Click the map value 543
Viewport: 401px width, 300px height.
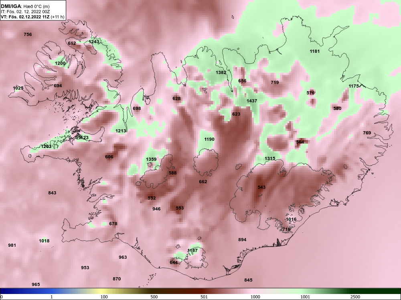(x=261, y=187)
